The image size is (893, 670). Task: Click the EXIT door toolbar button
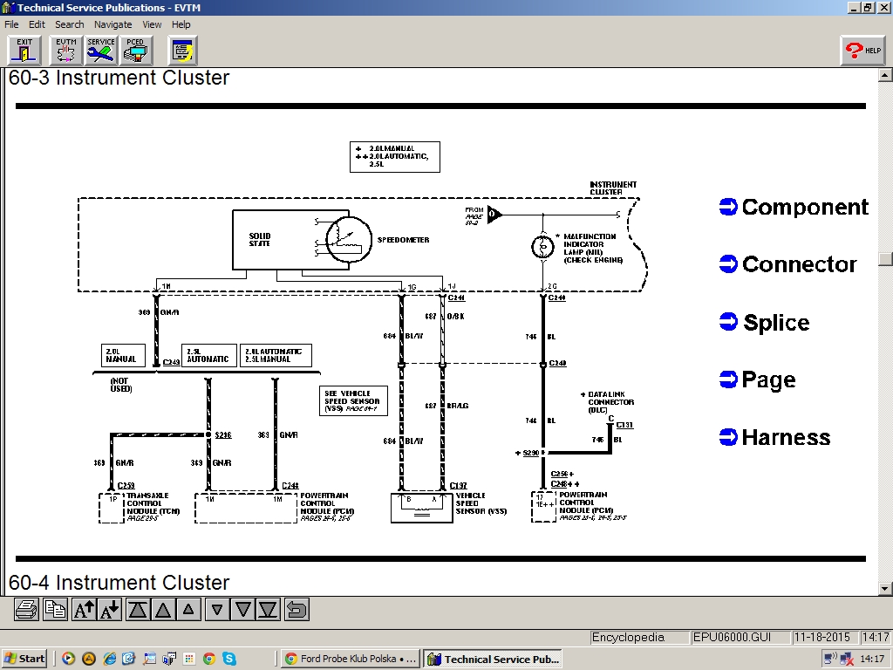click(x=24, y=50)
